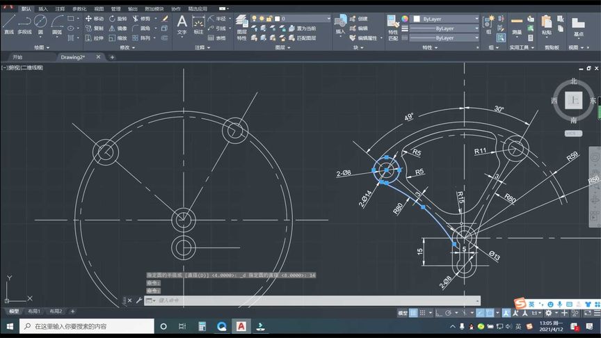Toggle object snap tracking in status bar
601x338 pixels.
point(480,313)
